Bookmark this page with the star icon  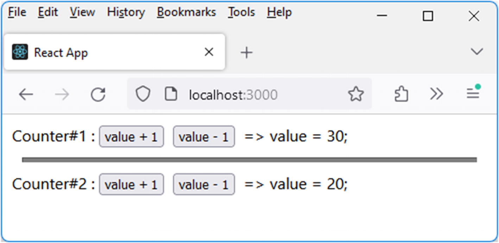pyautogui.click(x=355, y=94)
